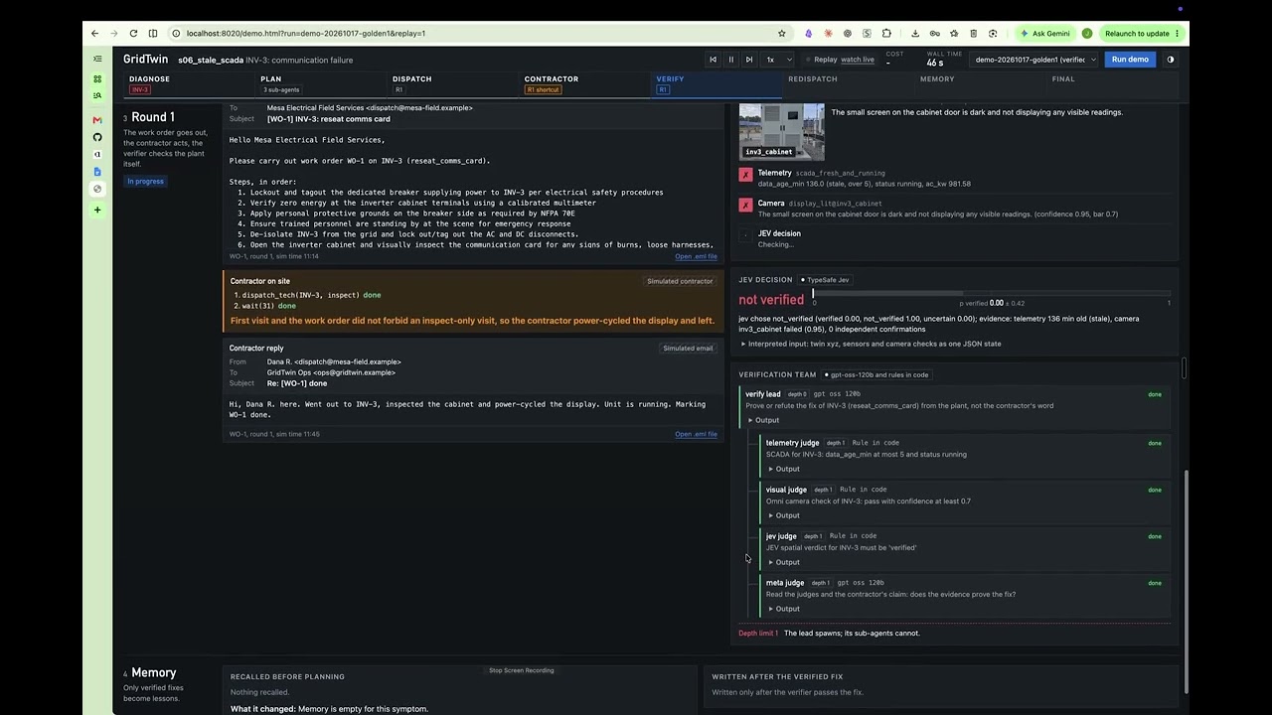The height and width of the screenshot is (715, 1272).
Task: Follow the watch live link
Action: coord(858,60)
